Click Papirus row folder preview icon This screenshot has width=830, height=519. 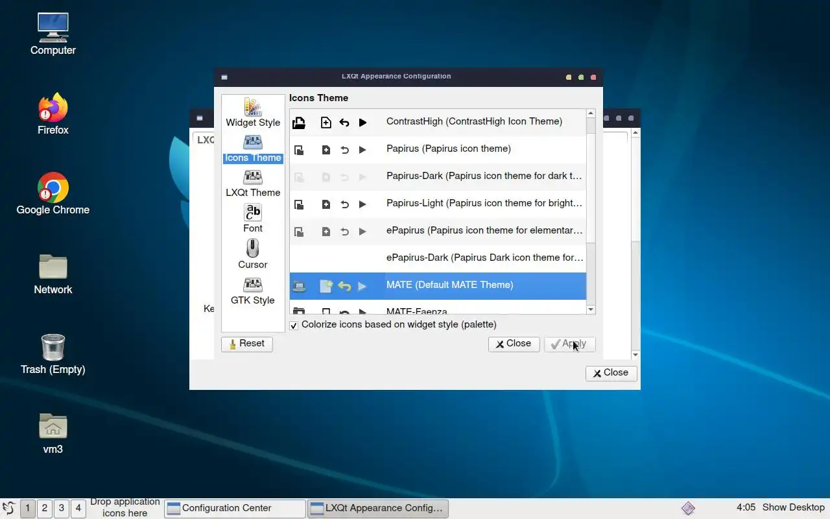pos(299,150)
